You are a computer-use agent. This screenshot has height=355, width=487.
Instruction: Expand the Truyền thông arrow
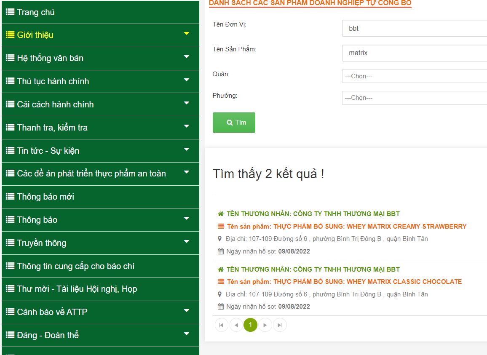[x=186, y=242]
